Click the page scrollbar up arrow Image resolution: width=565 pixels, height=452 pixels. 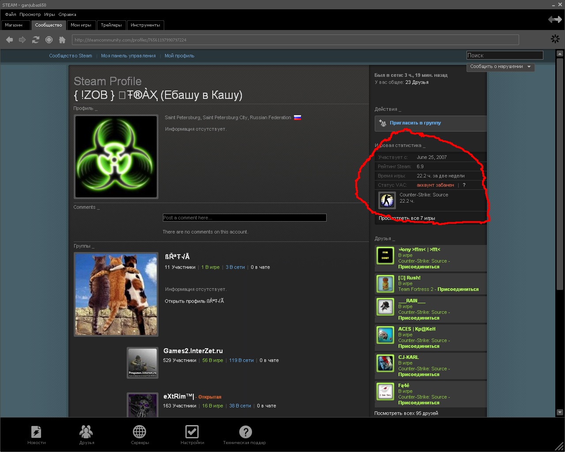point(560,53)
